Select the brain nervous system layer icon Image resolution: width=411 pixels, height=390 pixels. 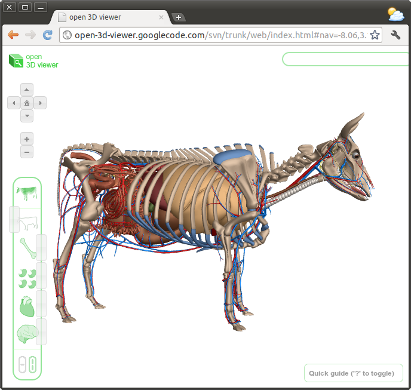26,333
